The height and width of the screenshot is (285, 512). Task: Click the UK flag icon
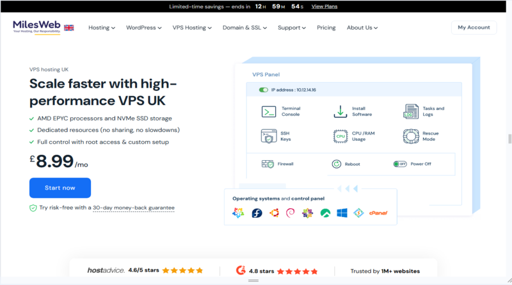pyautogui.click(x=69, y=28)
